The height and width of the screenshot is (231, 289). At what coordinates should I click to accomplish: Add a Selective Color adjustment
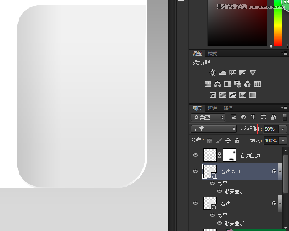(x=243, y=95)
